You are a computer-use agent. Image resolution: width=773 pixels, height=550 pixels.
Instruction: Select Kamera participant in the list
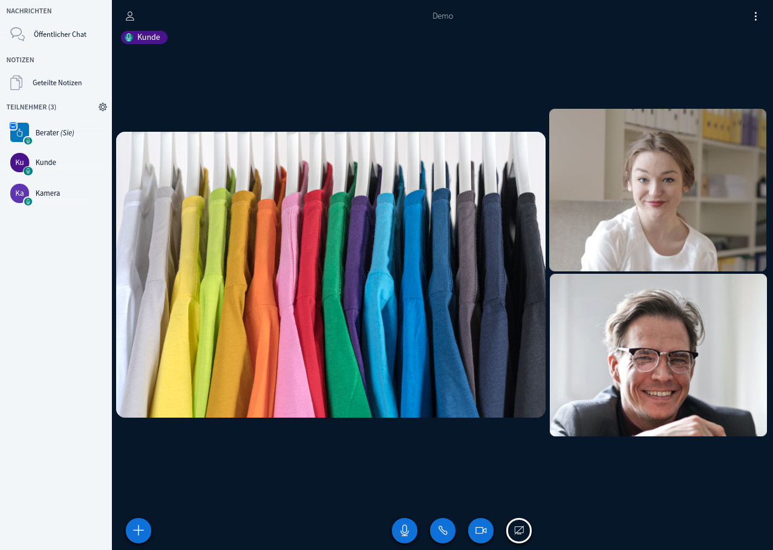pyautogui.click(x=48, y=193)
